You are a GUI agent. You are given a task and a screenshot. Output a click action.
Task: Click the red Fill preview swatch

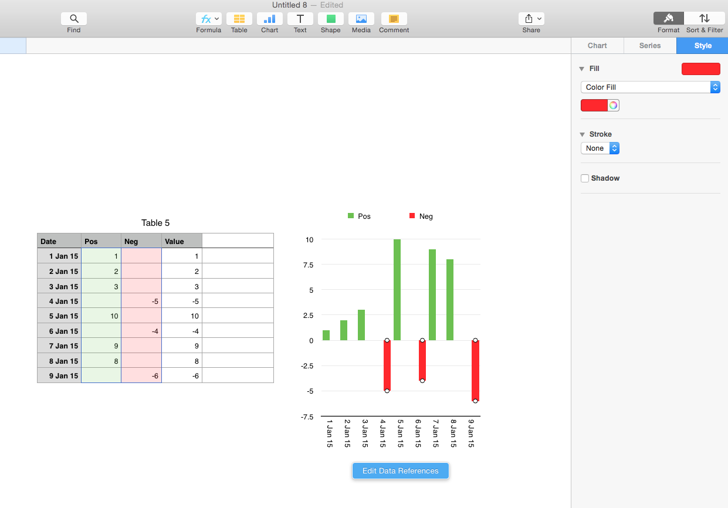(700, 69)
